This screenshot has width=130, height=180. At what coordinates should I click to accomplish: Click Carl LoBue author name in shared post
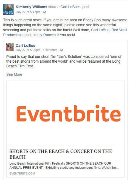click(26, 46)
